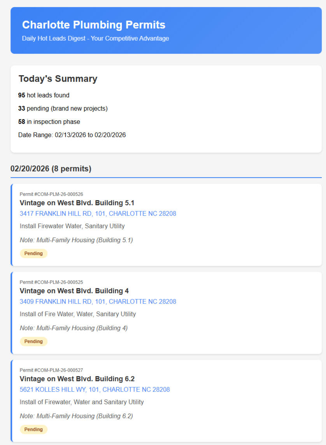Click the Today's Summary heading
The width and height of the screenshot is (326, 445).
pos(58,79)
